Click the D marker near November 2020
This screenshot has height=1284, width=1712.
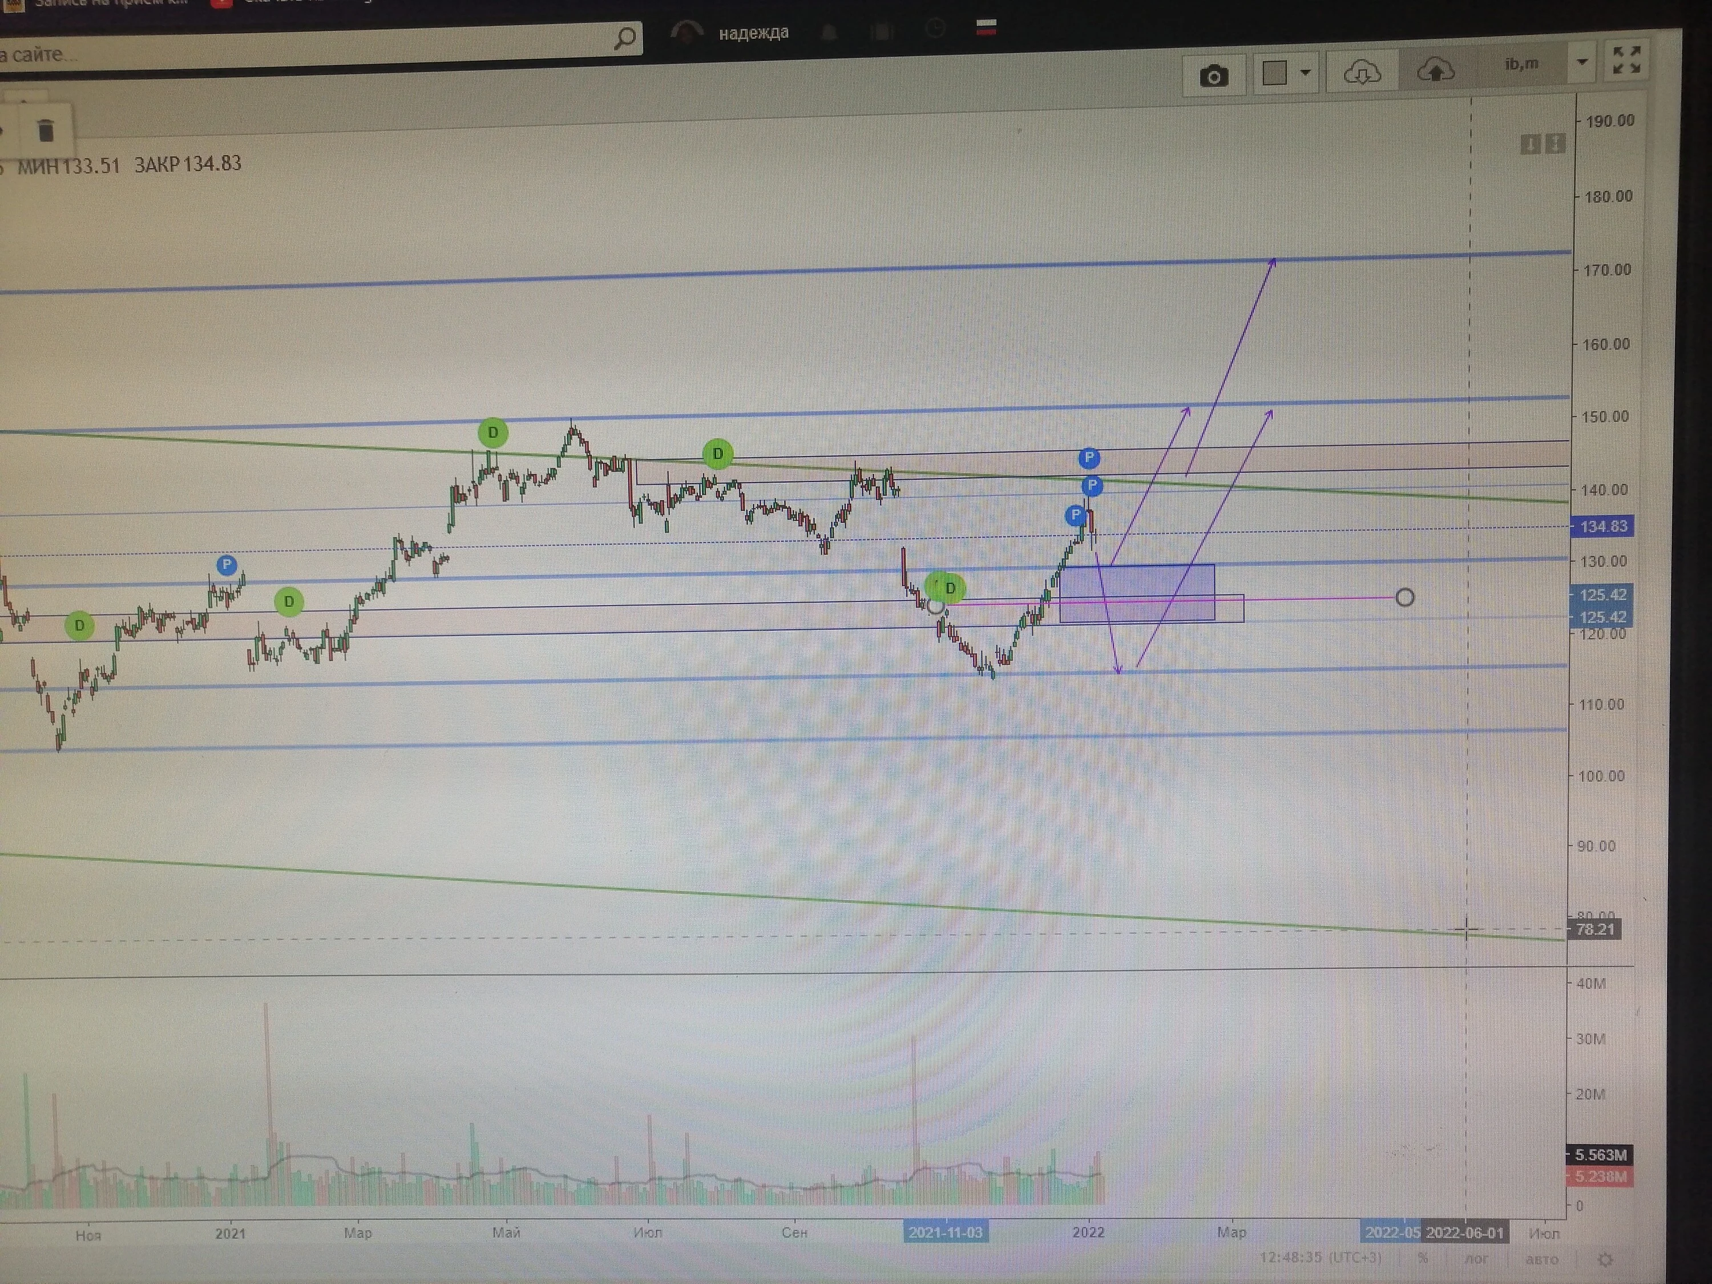pyautogui.click(x=79, y=625)
